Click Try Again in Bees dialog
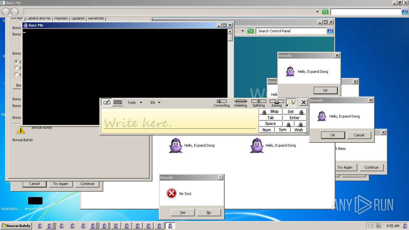Screen dimensions: 409x230 click(x=345, y=167)
